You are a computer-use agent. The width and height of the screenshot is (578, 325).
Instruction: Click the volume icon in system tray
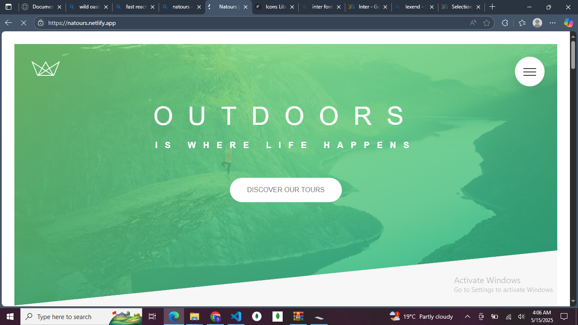pos(521,317)
